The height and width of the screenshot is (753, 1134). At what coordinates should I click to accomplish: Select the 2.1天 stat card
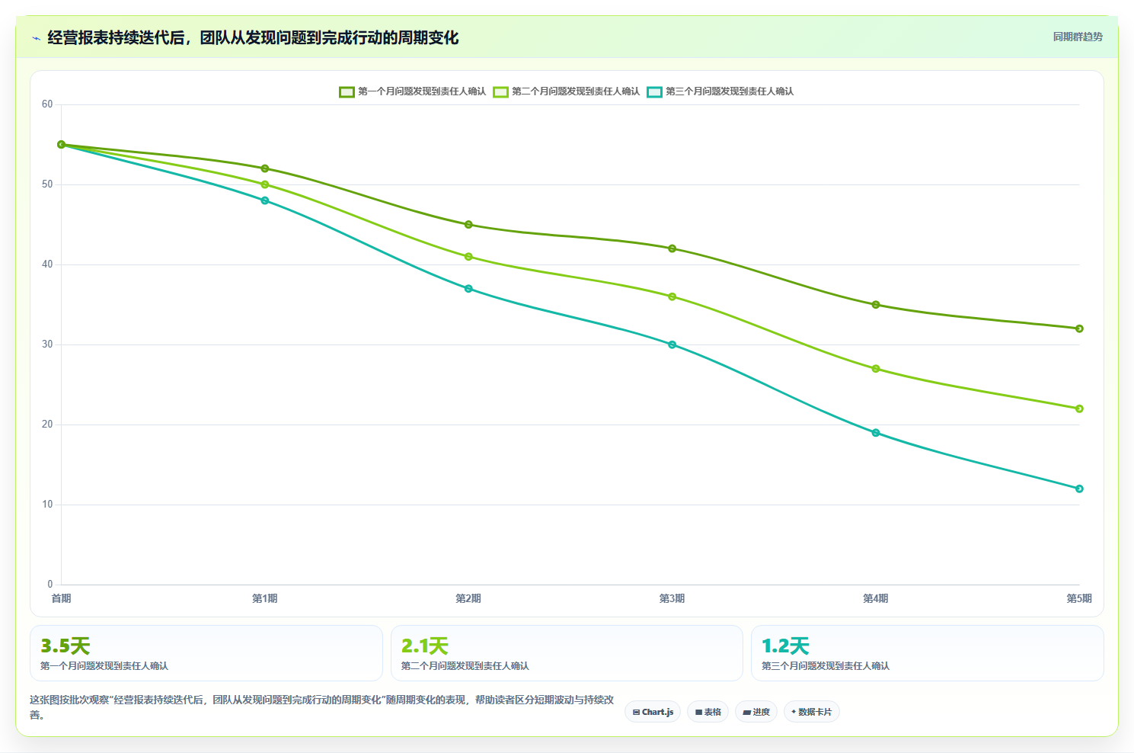click(x=567, y=653)
